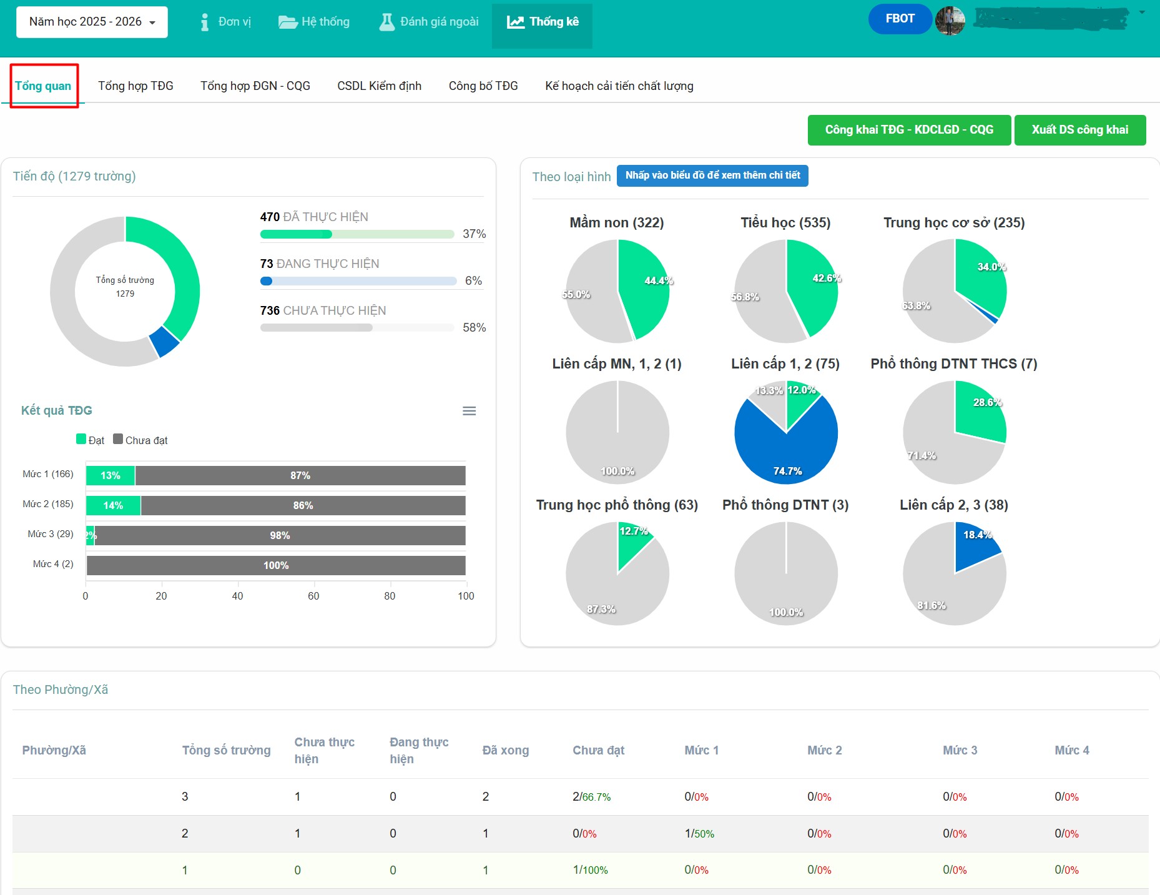
Task: Click the Đã thực hiện progress bar
Action: [x=356, y=234]
